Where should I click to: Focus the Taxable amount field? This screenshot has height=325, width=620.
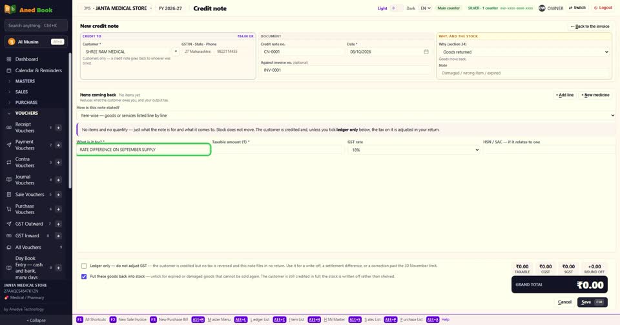pyautogui.click(x=278, y=150)
